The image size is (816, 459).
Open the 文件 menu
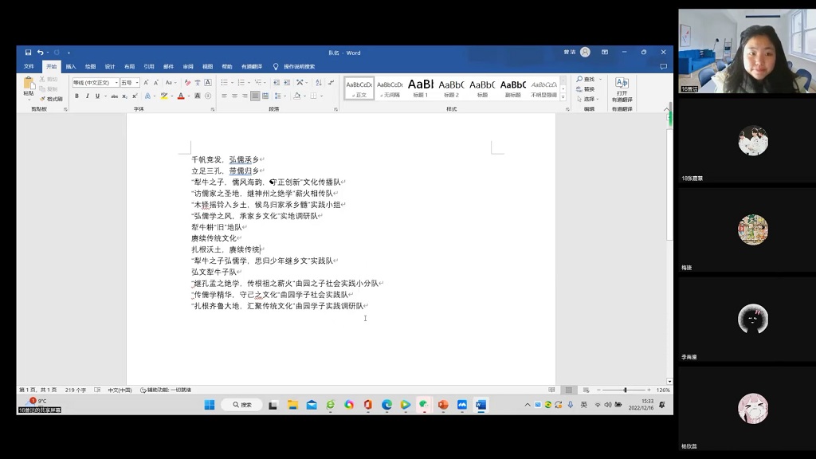click(29, 67)
